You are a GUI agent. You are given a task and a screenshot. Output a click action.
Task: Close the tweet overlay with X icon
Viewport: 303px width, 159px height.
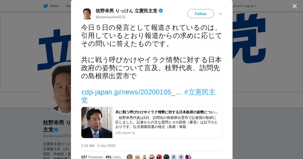294,6
